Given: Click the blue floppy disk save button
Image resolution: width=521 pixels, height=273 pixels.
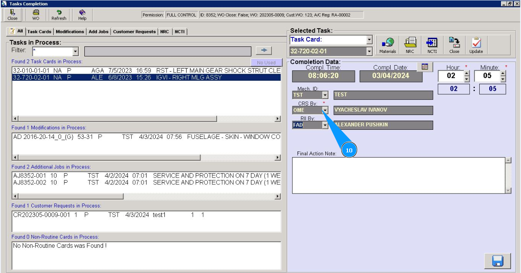Looking at the screenshot, I should tap(498, 261).
